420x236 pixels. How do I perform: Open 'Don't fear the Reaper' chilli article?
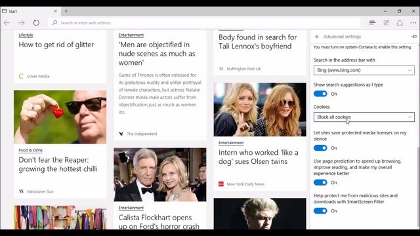click(x=58, y=165)
